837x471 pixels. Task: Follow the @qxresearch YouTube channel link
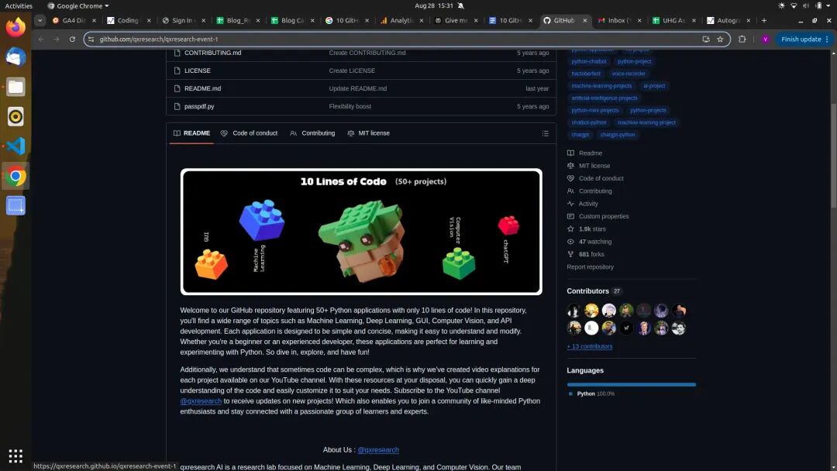coord(199,401)
